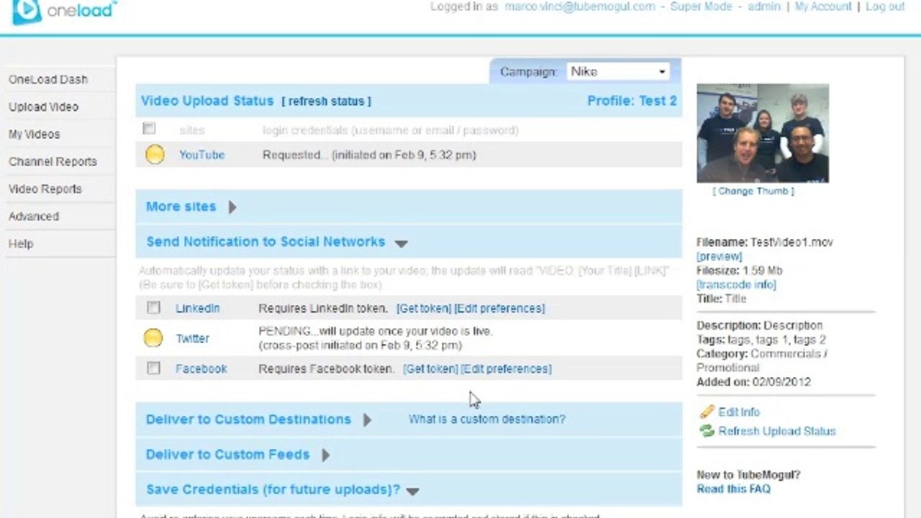Open the transcode info link

[x=736, y=284]
